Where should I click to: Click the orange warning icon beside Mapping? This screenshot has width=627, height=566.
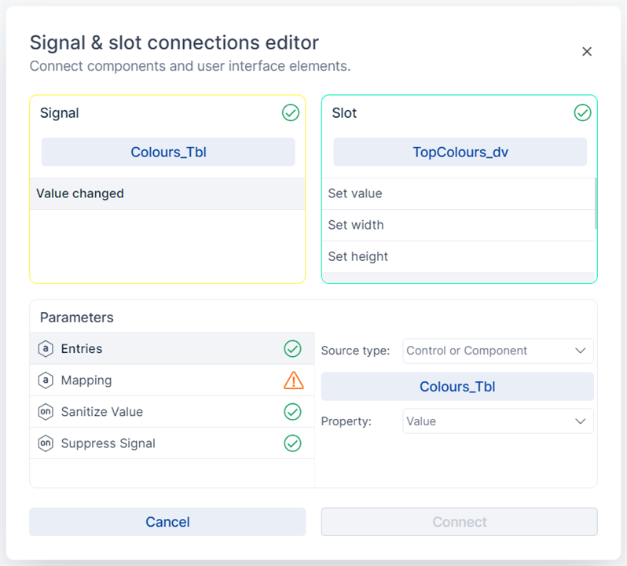tap(292, 380)
